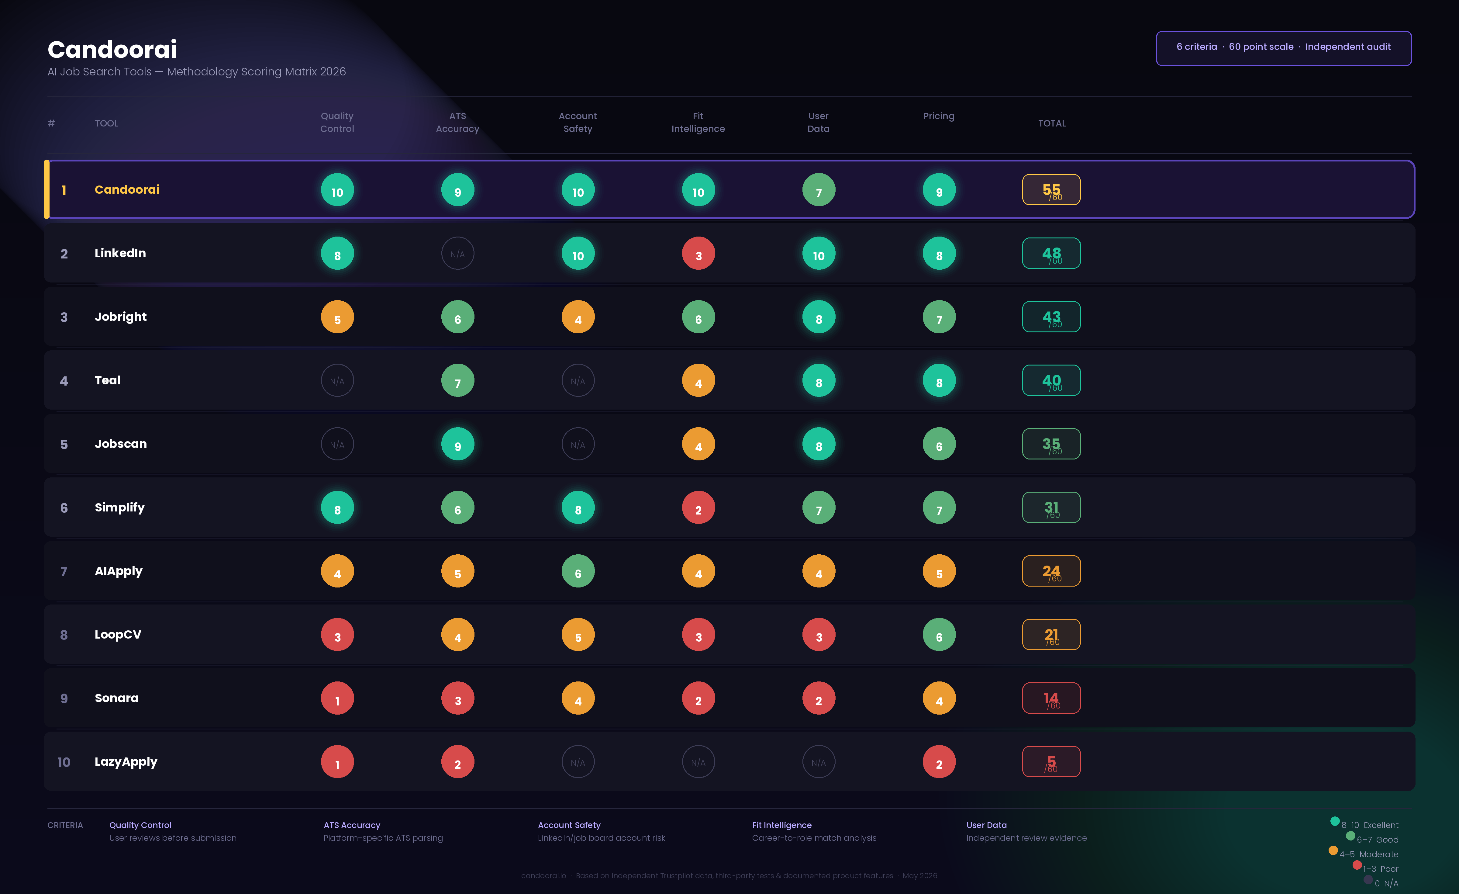Click AIApply's Account Safety score 6
The image size is (1459, 894).
[x=578, y=571]
